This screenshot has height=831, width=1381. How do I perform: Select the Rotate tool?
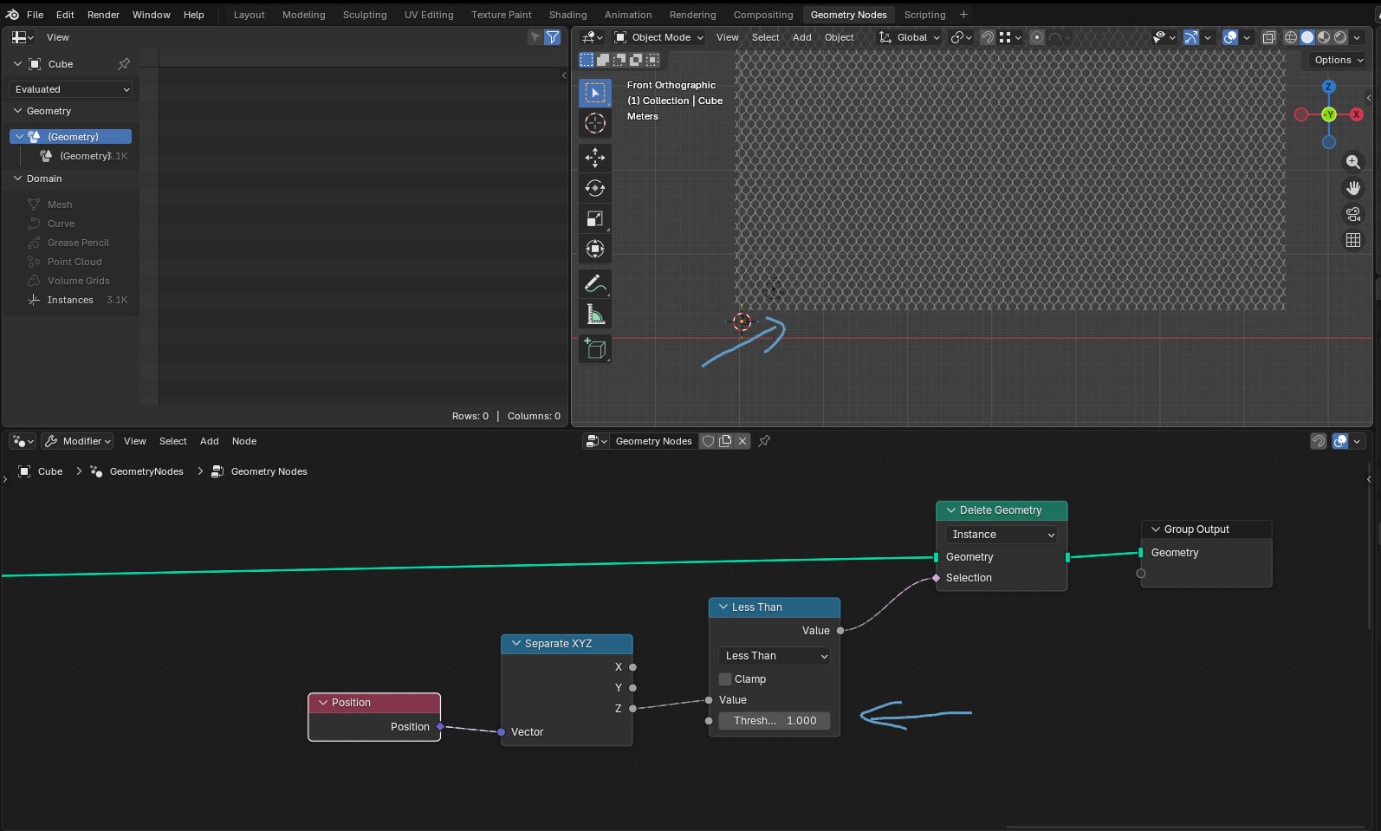594,188
